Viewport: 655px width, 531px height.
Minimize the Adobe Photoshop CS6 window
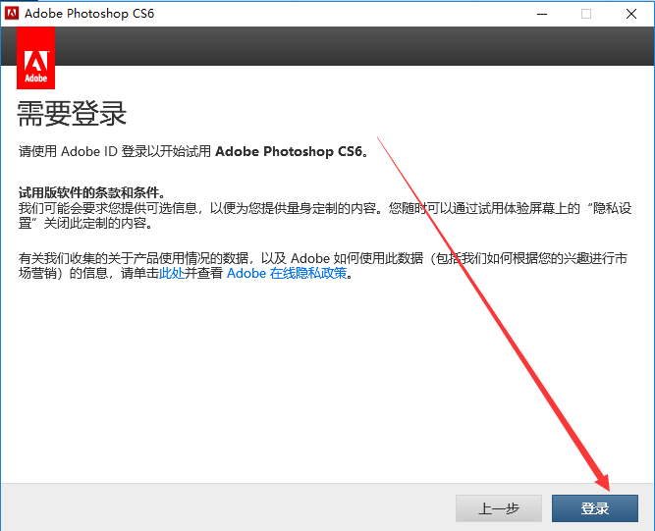pyautogui.click(x=542, y=14)
